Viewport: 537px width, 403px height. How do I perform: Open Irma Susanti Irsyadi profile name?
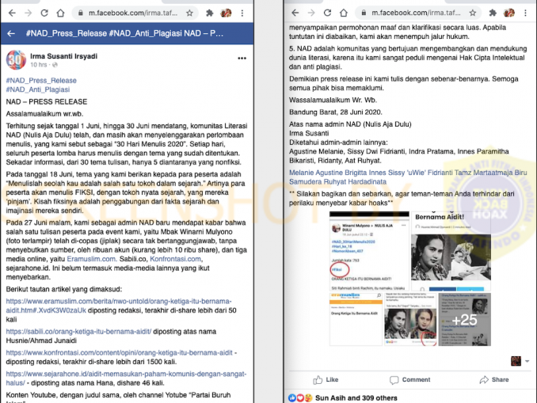pyautogui.click(x=63, y=56)
